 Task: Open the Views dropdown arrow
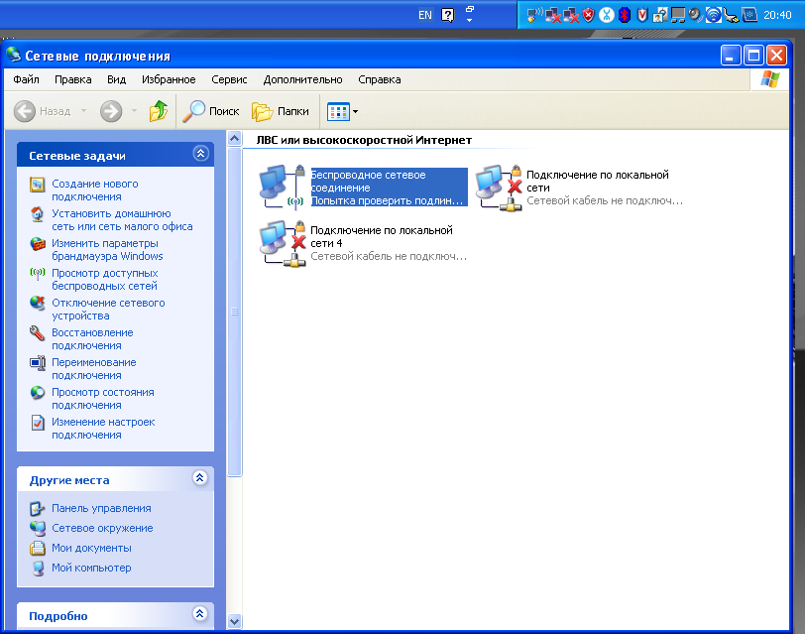coord(355,111)
